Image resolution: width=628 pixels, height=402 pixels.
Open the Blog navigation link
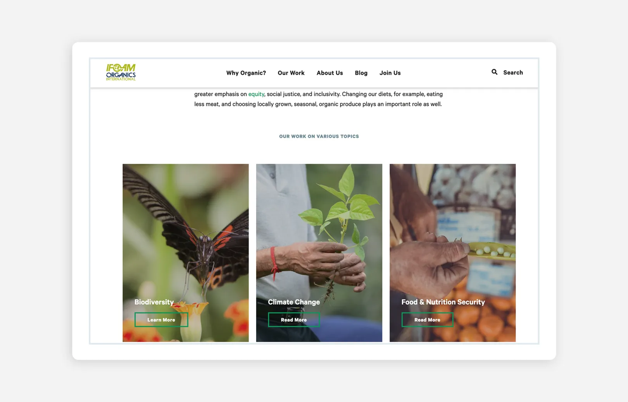[361, 73]
